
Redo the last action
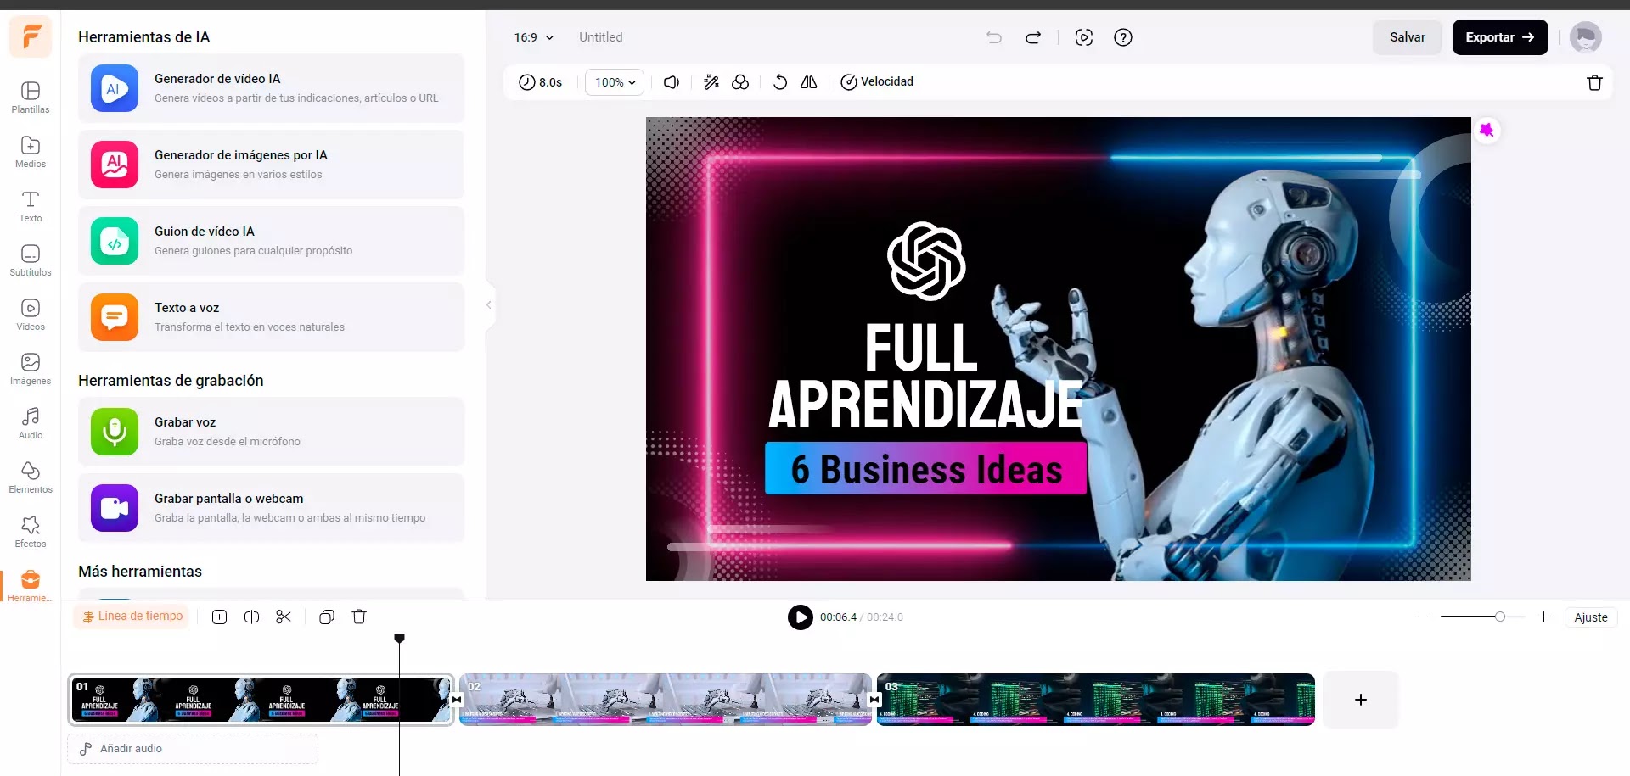pyautogui.click(x=1033, y=37)
